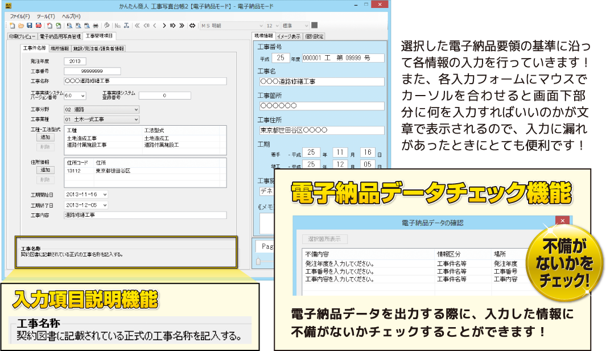Go to previous page single-left arrow

pos(155,26)
